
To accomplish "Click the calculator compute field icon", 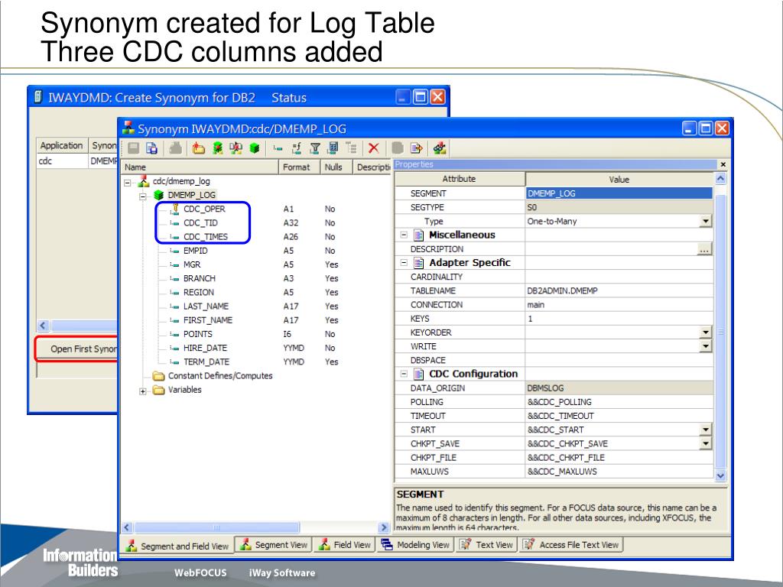I will pos(333,149).
